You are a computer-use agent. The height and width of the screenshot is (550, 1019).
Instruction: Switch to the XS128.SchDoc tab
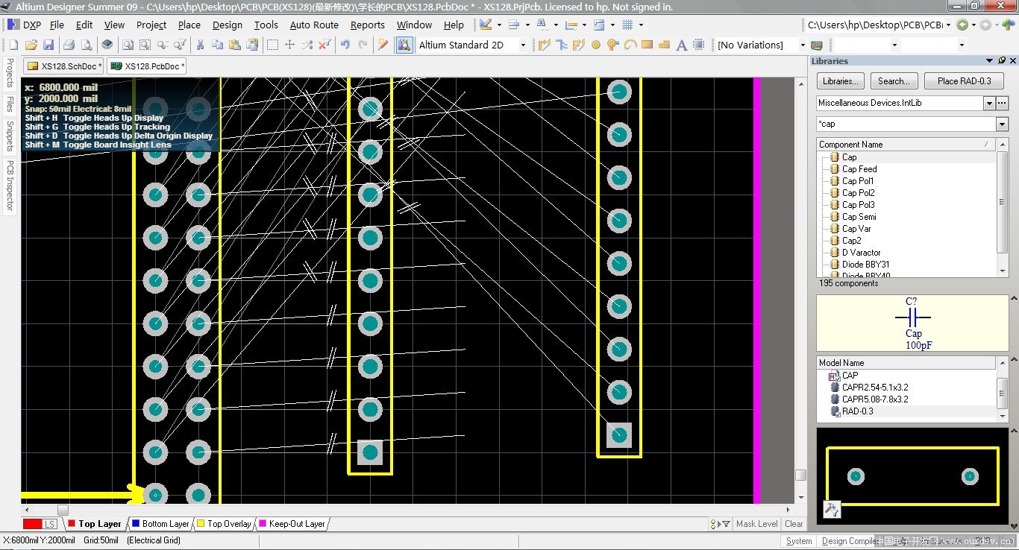coord(63,66)
